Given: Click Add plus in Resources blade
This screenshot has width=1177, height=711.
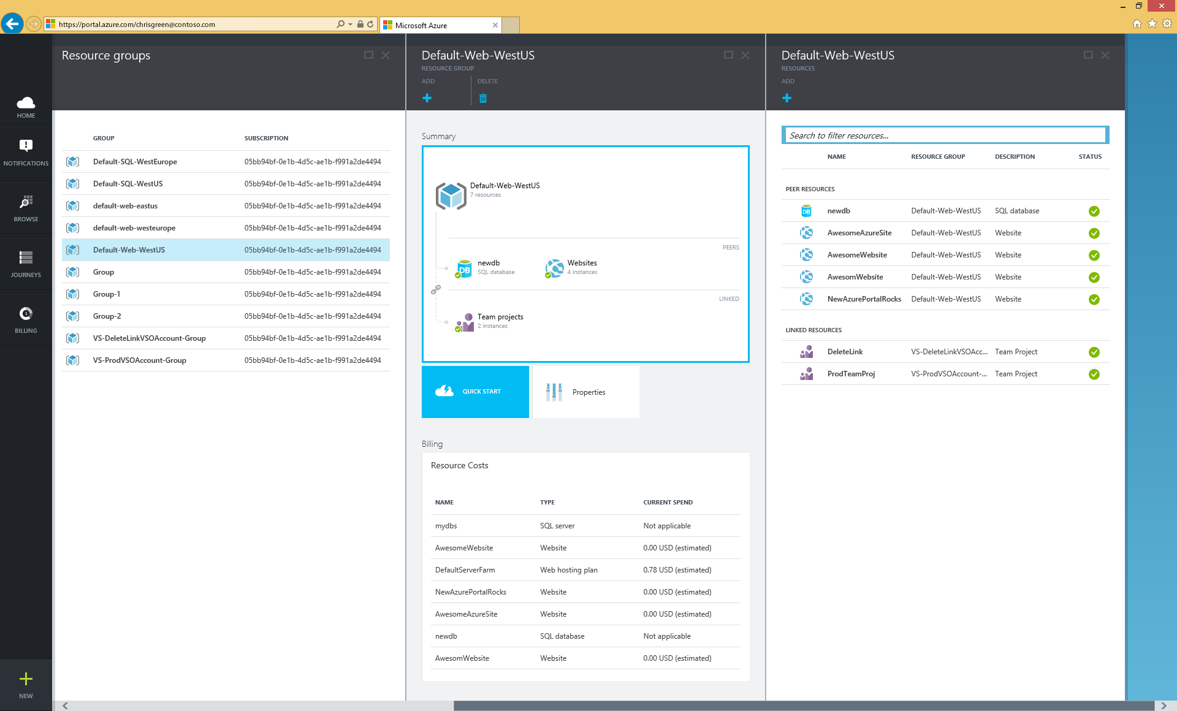Looking at the screenshot, I should coord(787,98).
